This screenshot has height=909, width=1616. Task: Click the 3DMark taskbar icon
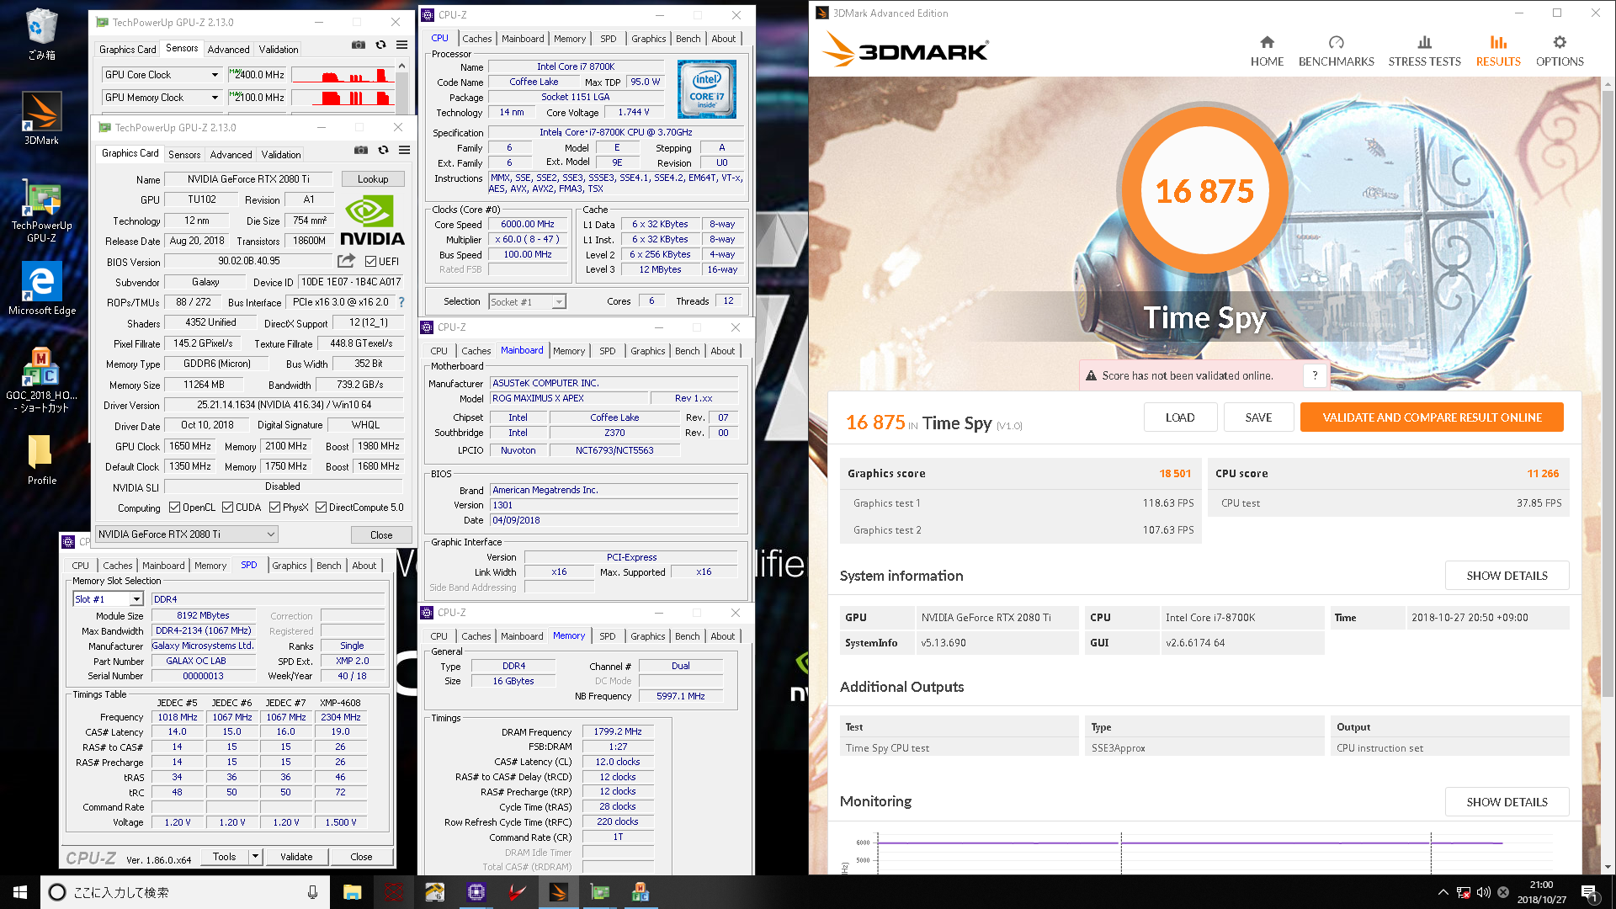[x=558, y=892]
